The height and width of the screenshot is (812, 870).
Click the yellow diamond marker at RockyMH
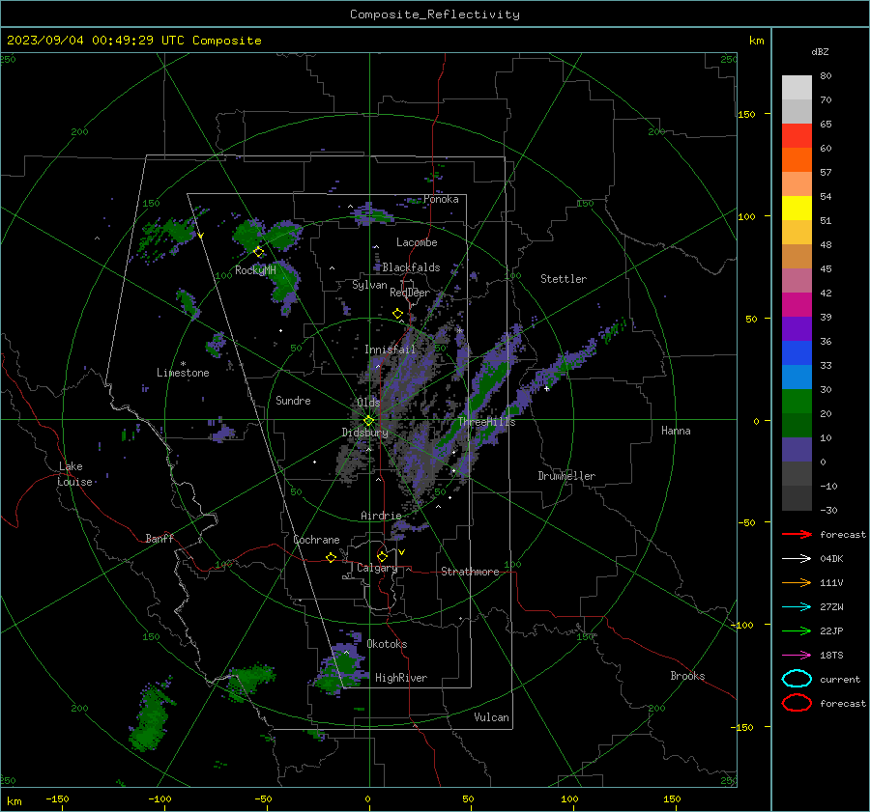(258, 252)
